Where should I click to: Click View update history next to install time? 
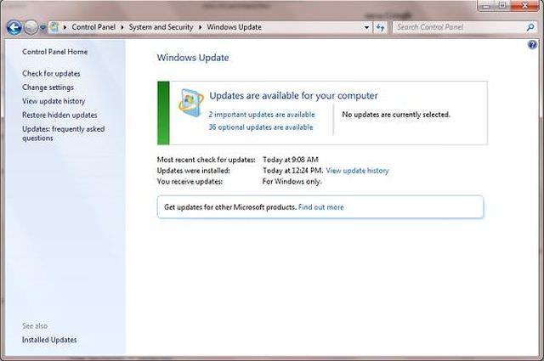point(357,171)
